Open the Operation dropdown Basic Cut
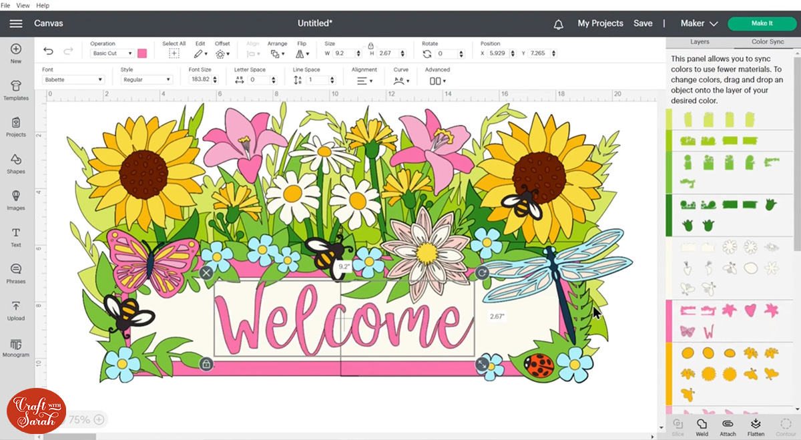The width and height of the screenshot is (801, 440). [x=111, y=53]
